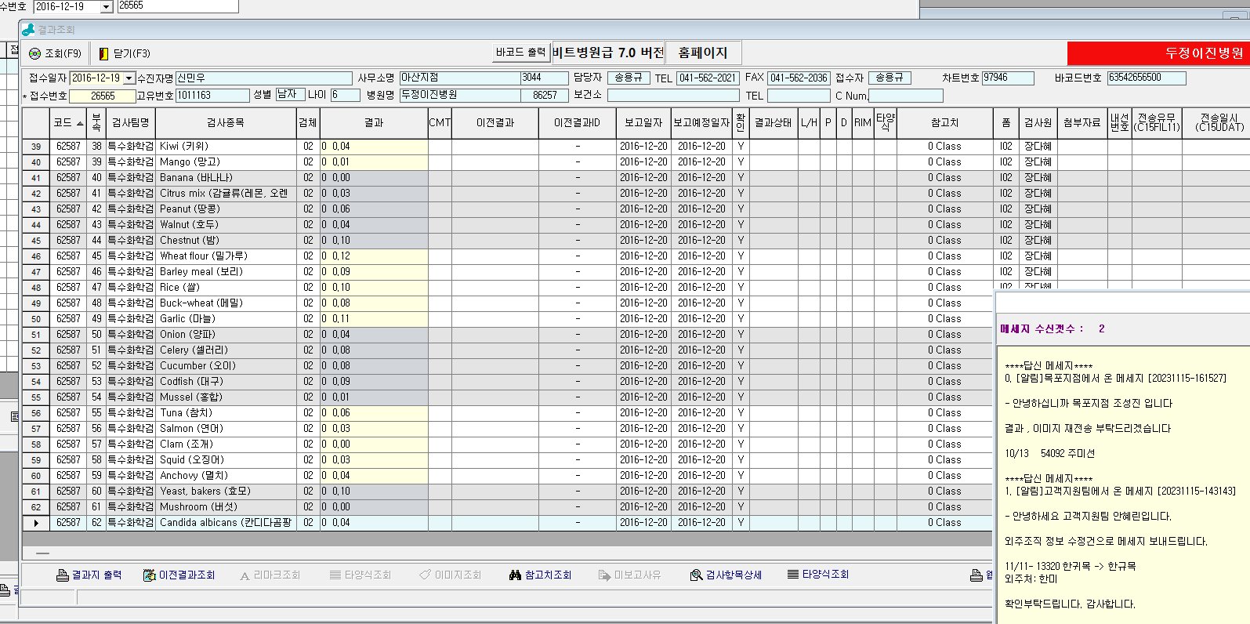Click the red 두정이진병원 banner

(x=1158, y=53)
